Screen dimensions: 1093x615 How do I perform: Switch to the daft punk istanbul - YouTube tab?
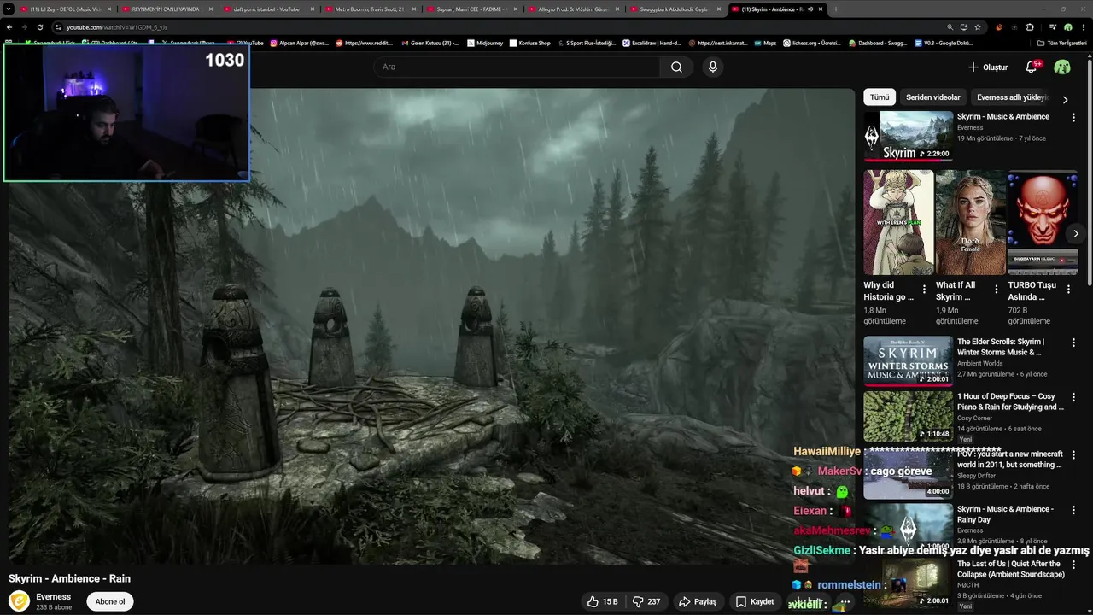[267, 9]
